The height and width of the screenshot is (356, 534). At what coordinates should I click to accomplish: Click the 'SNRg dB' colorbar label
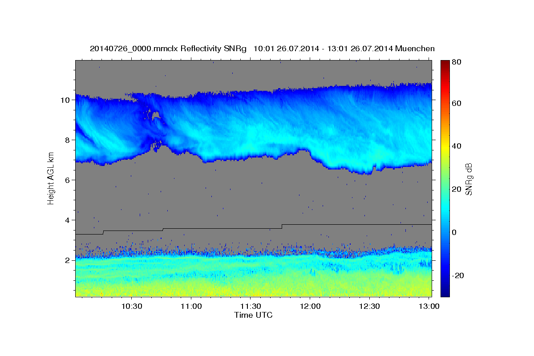tap(468, 179)
